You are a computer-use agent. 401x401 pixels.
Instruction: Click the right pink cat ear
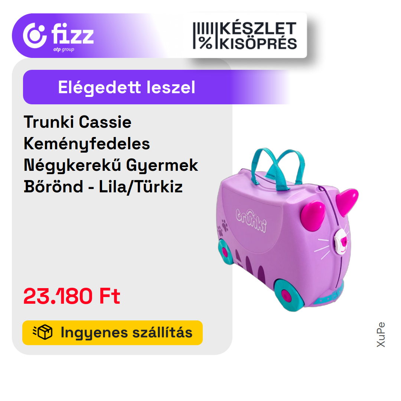click(x=347, y=202)
